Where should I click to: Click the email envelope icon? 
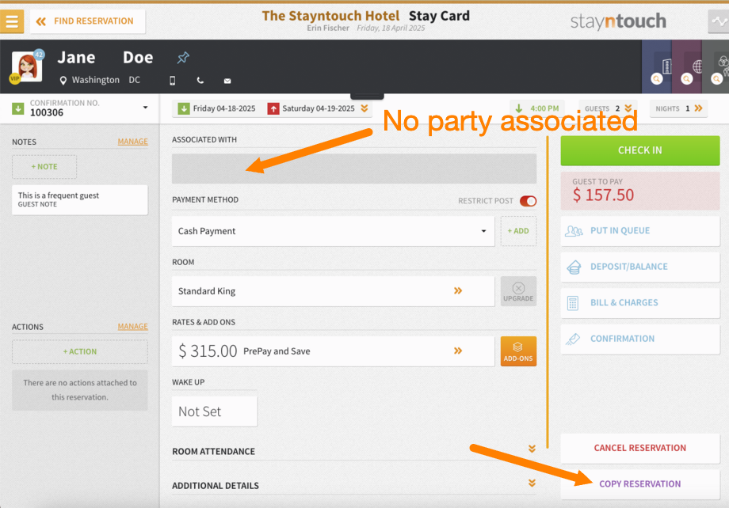click(227, 81)
